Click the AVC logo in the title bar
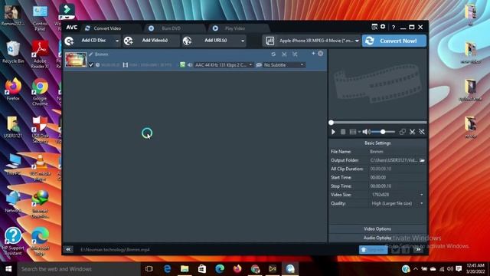 pyautogui.click(x=71, y=28)
